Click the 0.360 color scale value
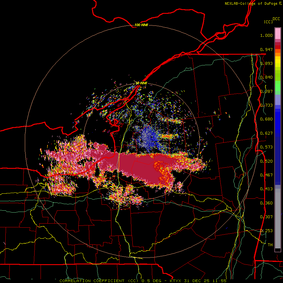Viewport: 283px width, 283px height. (x=266, y=203)
